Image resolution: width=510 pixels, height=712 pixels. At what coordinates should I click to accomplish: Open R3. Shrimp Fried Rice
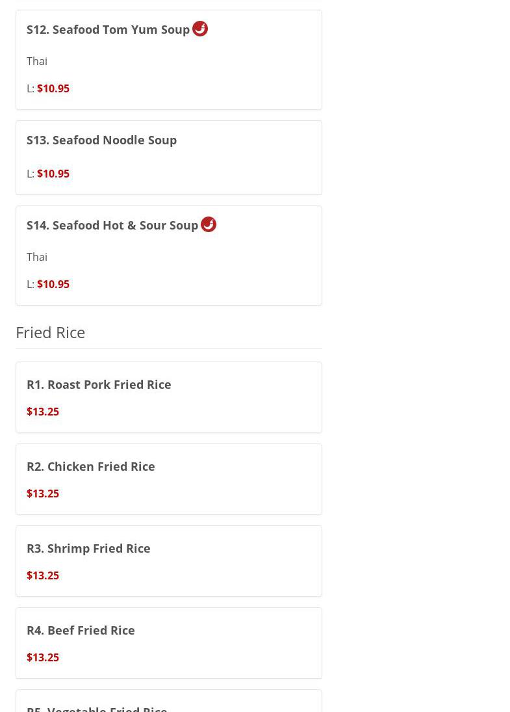88,549
